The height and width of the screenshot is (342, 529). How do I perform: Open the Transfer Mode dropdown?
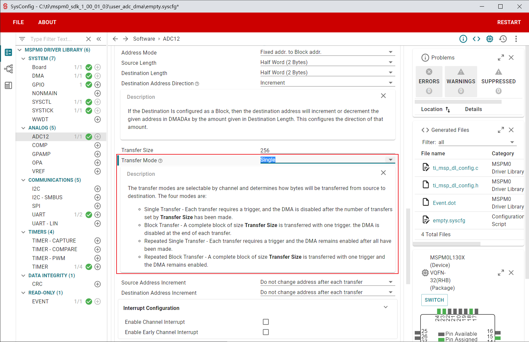[x=390, y=160]
